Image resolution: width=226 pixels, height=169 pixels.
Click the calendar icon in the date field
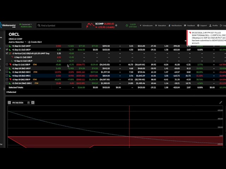(29, 102)
